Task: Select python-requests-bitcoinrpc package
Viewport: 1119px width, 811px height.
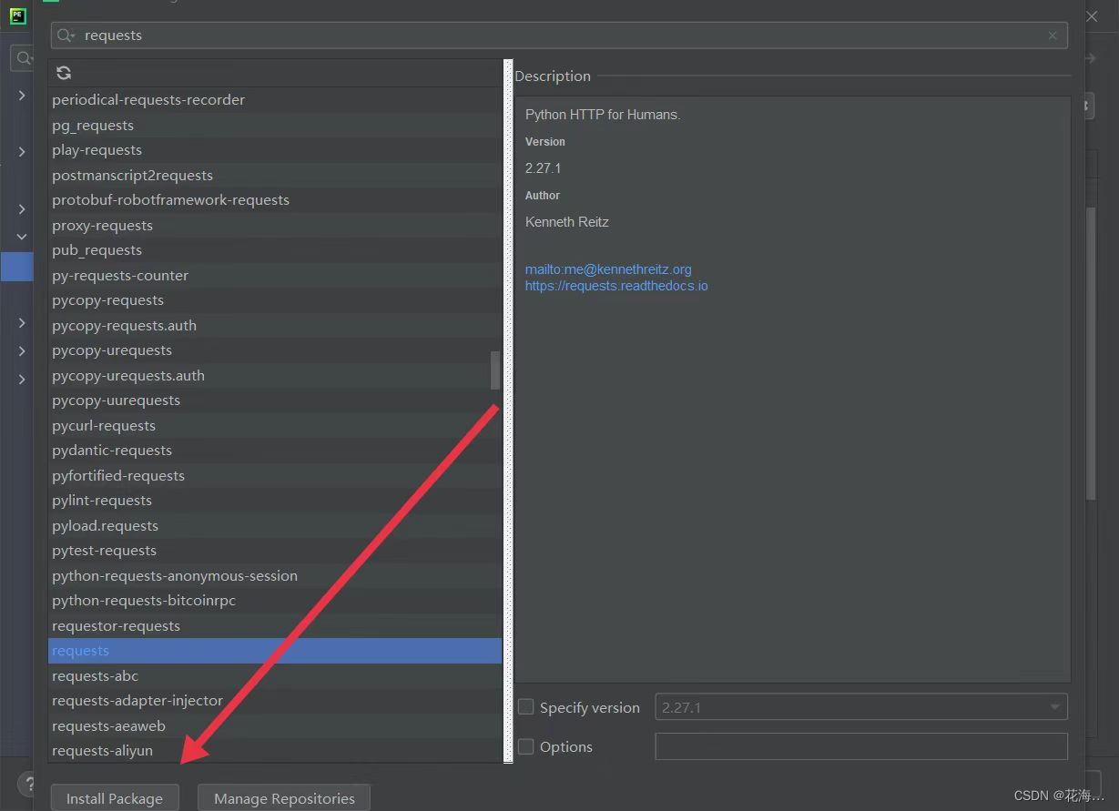Action: tap(275, 601)
